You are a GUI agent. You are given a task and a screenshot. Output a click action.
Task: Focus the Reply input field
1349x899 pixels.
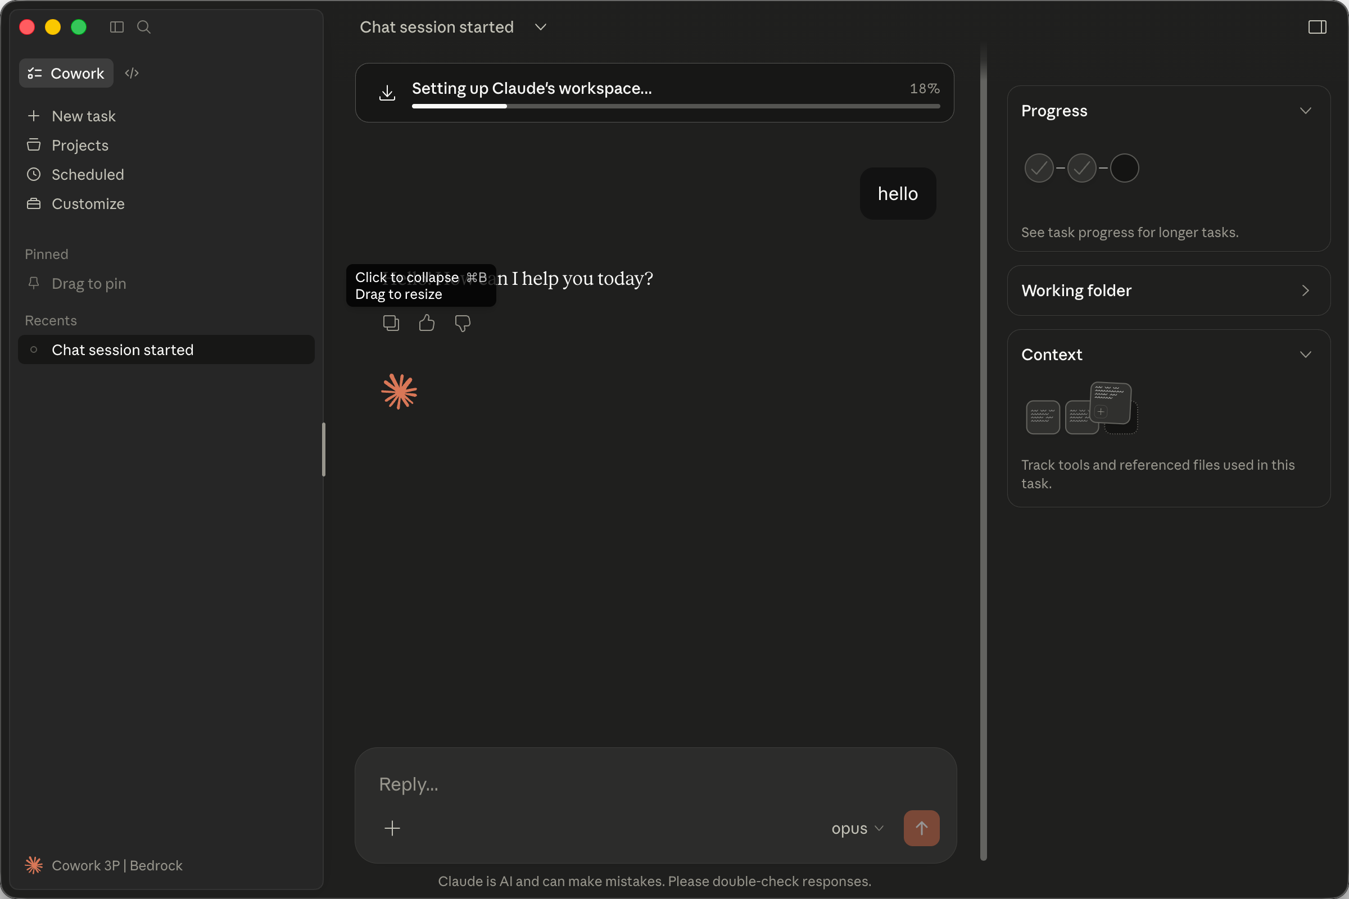click(655, 784)
